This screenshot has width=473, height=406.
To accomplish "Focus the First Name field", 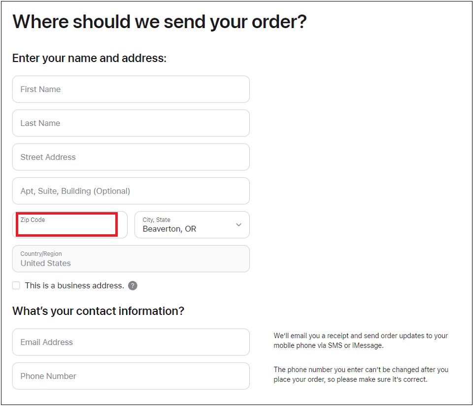I will click(x=131, y=89).
